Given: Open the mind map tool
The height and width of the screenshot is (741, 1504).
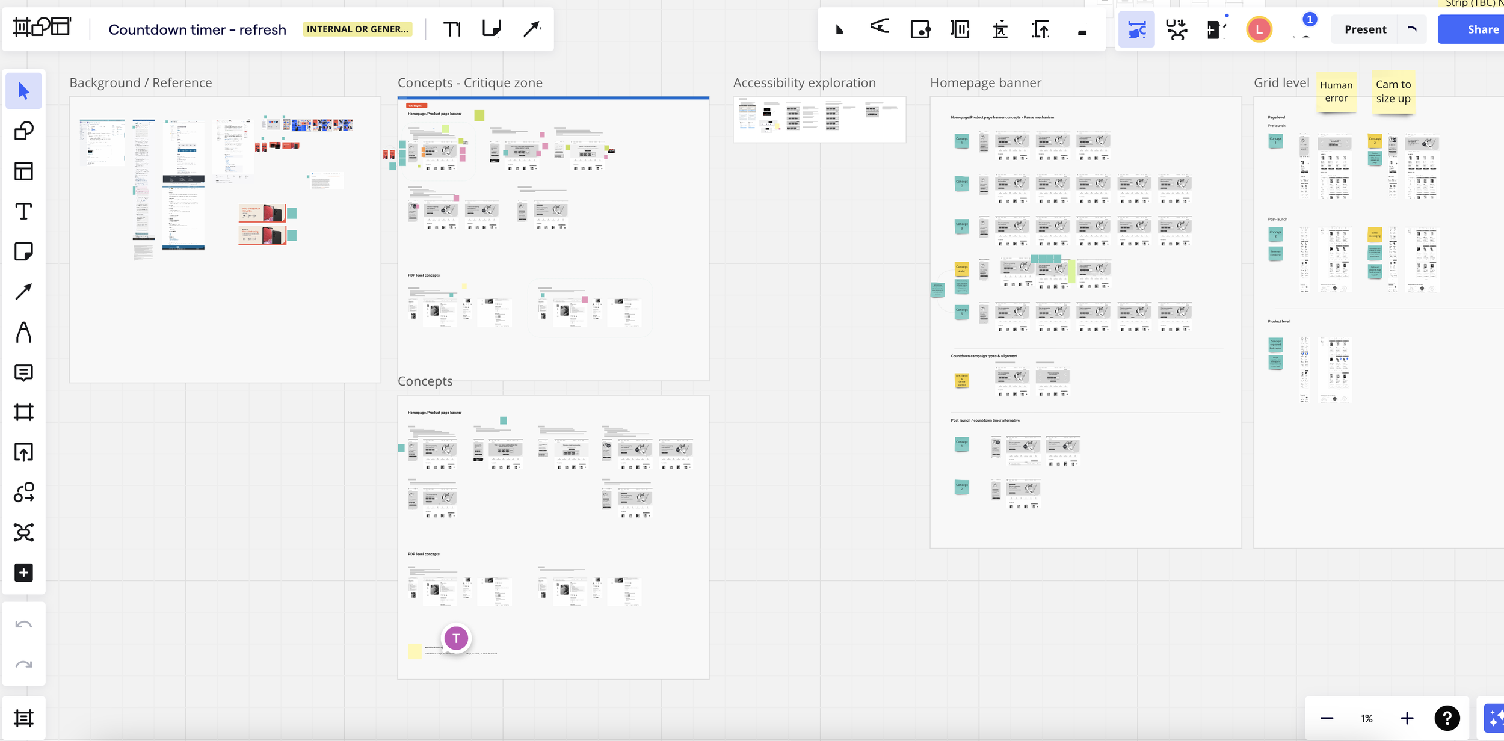Looking at the screenshot, I should (x=23, y=533).
